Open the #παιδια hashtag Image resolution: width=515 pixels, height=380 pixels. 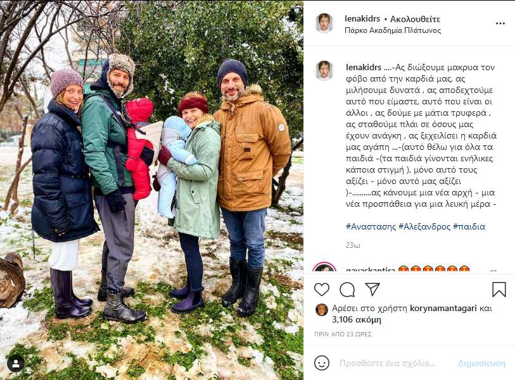point(469,226)
